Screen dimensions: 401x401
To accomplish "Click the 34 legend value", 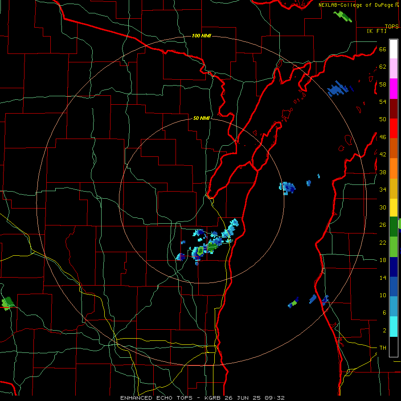I will tap(383, 190).
